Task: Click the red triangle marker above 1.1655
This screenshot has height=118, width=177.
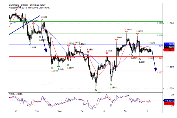Action: 137,34
